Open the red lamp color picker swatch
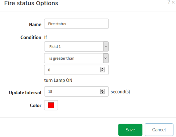 click(x=51, y=105)
